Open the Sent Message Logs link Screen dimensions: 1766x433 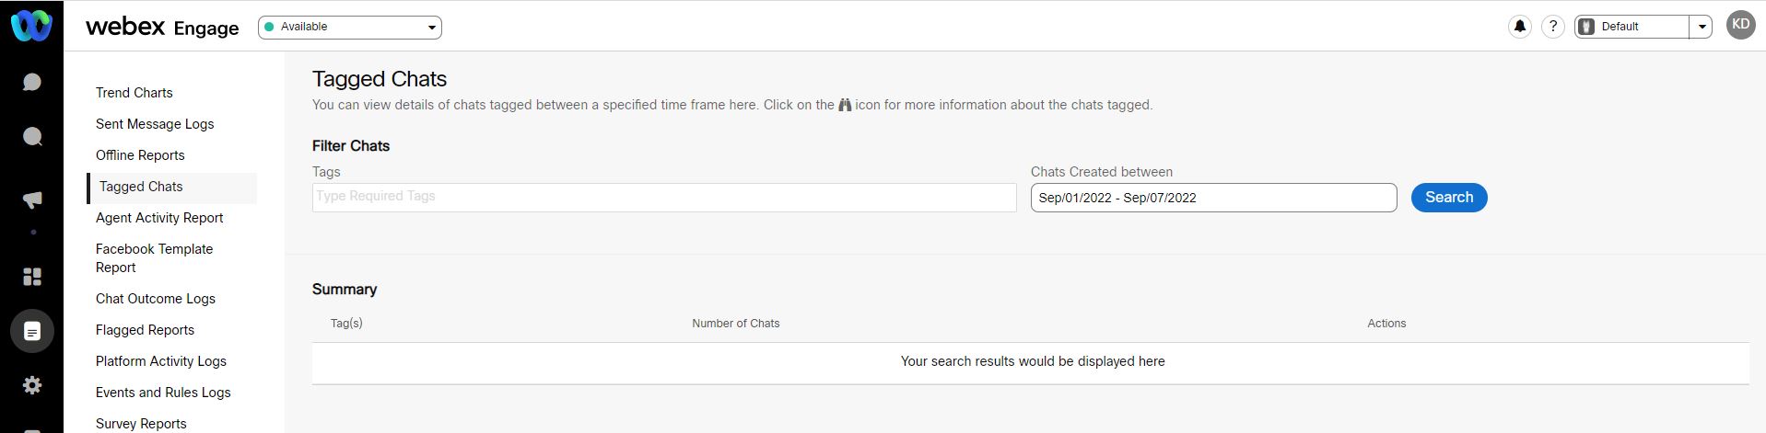coord(155,124)
